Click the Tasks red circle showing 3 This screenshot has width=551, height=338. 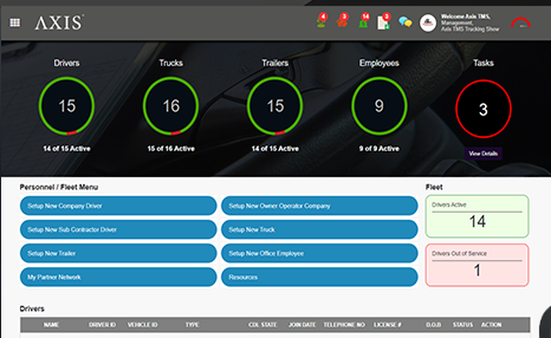pyautogui.click(x=483, y=109)
